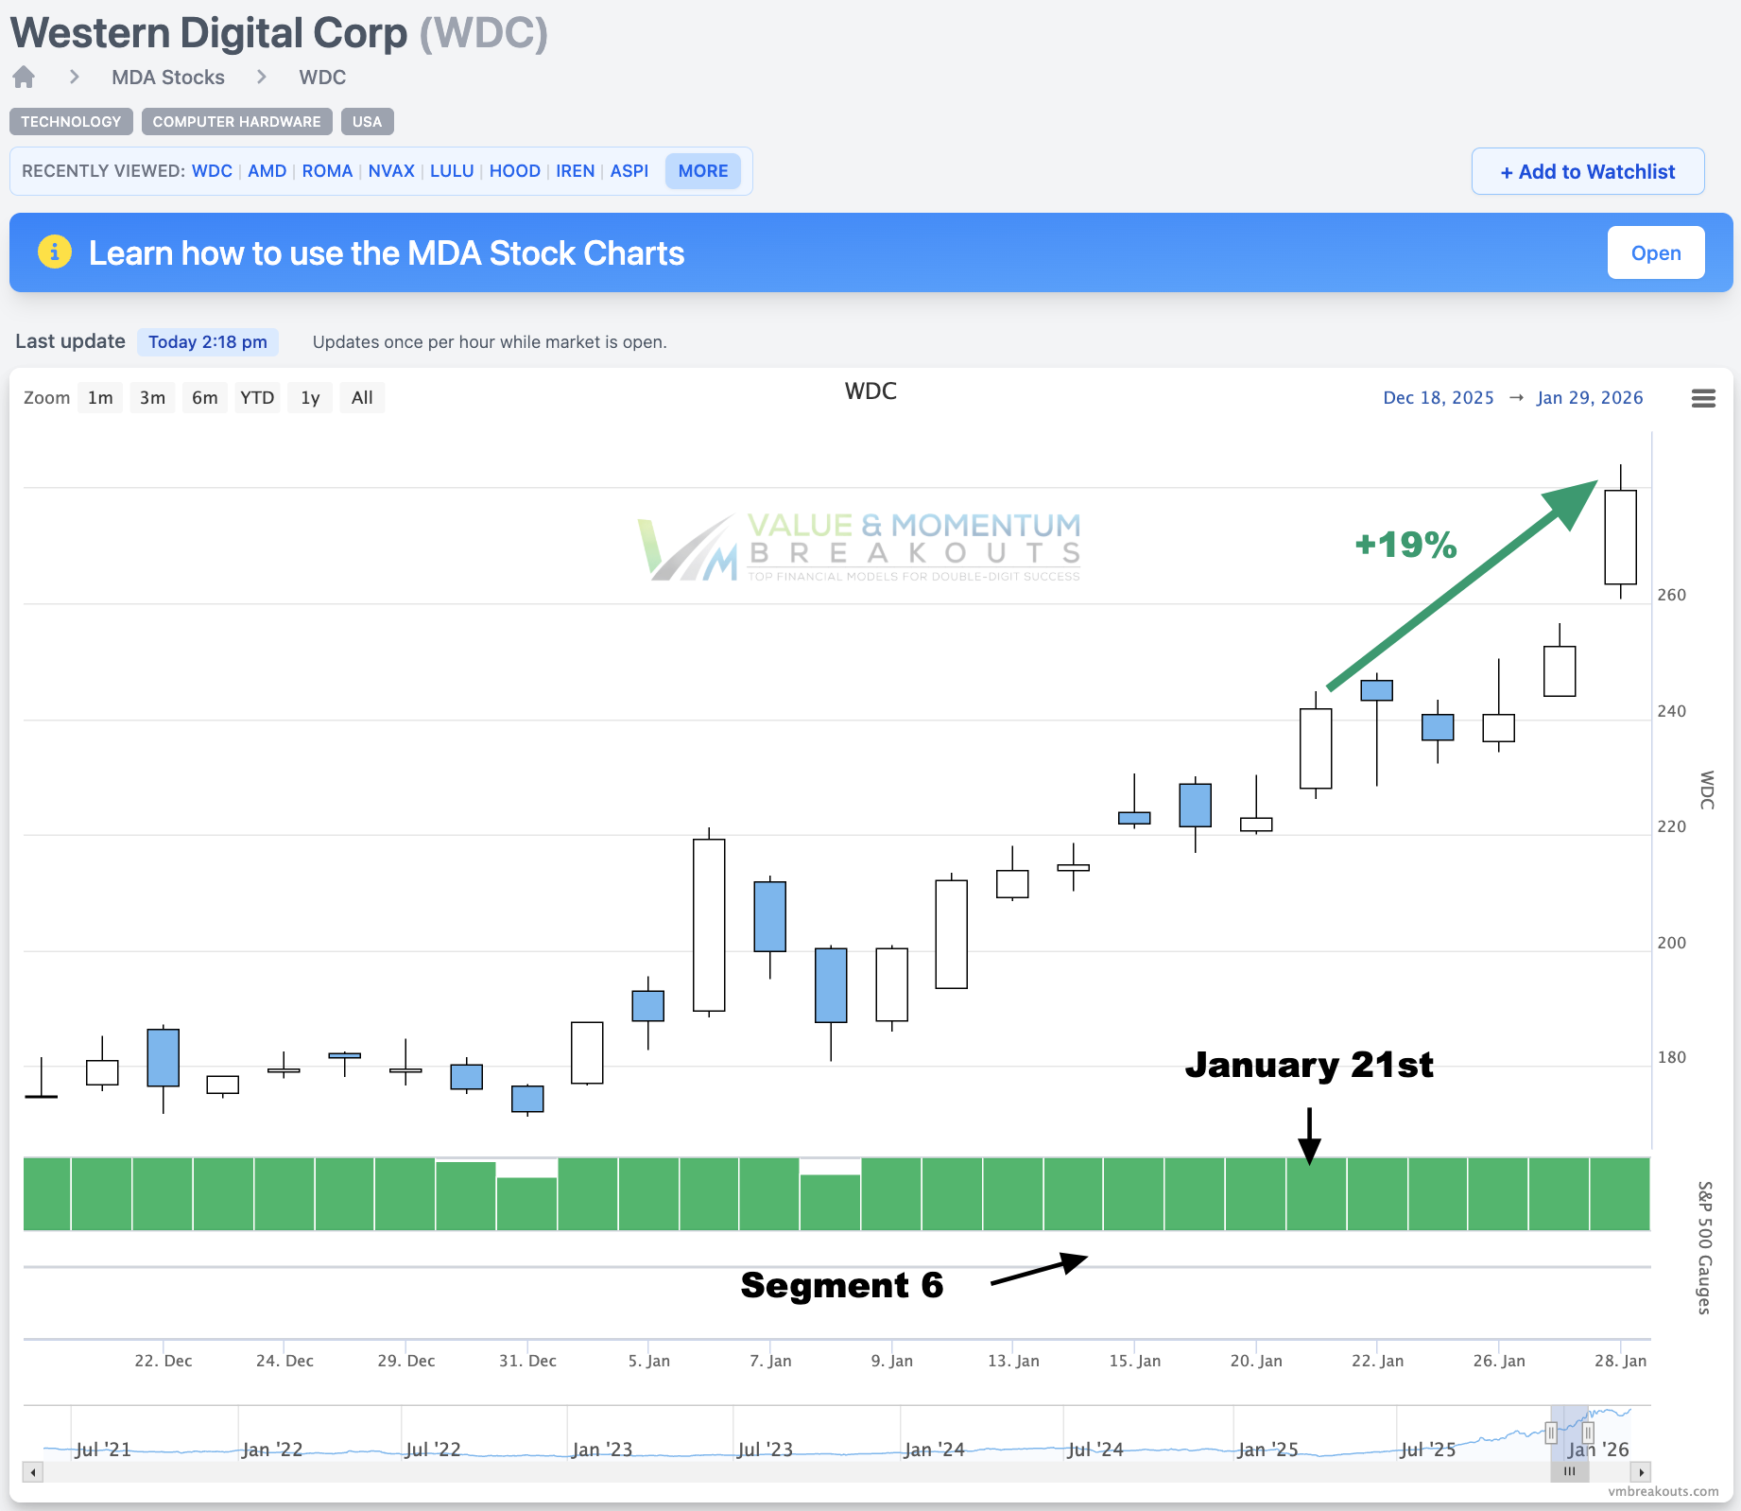This screenshot has width=1741, height=1511.
Task: Click the left scroll arrow below the navigator
Action: pos(33,1472)
